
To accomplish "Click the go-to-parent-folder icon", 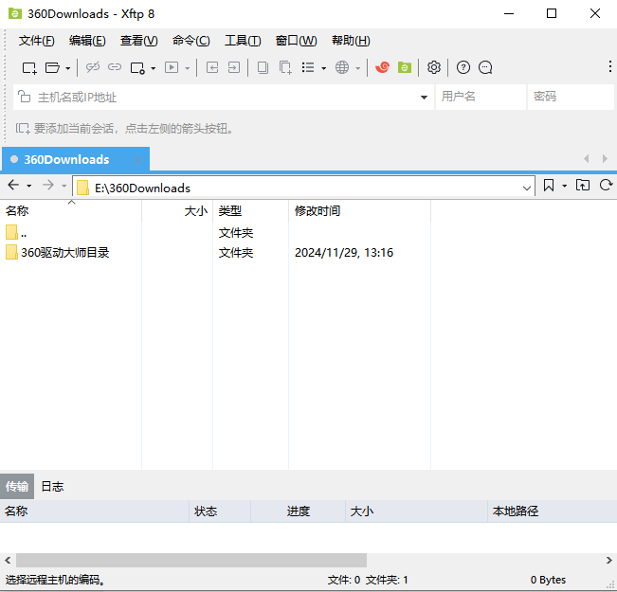I will tap(582, 185).
